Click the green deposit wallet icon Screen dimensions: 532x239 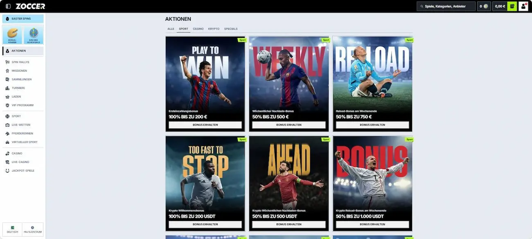coord(512,6)
